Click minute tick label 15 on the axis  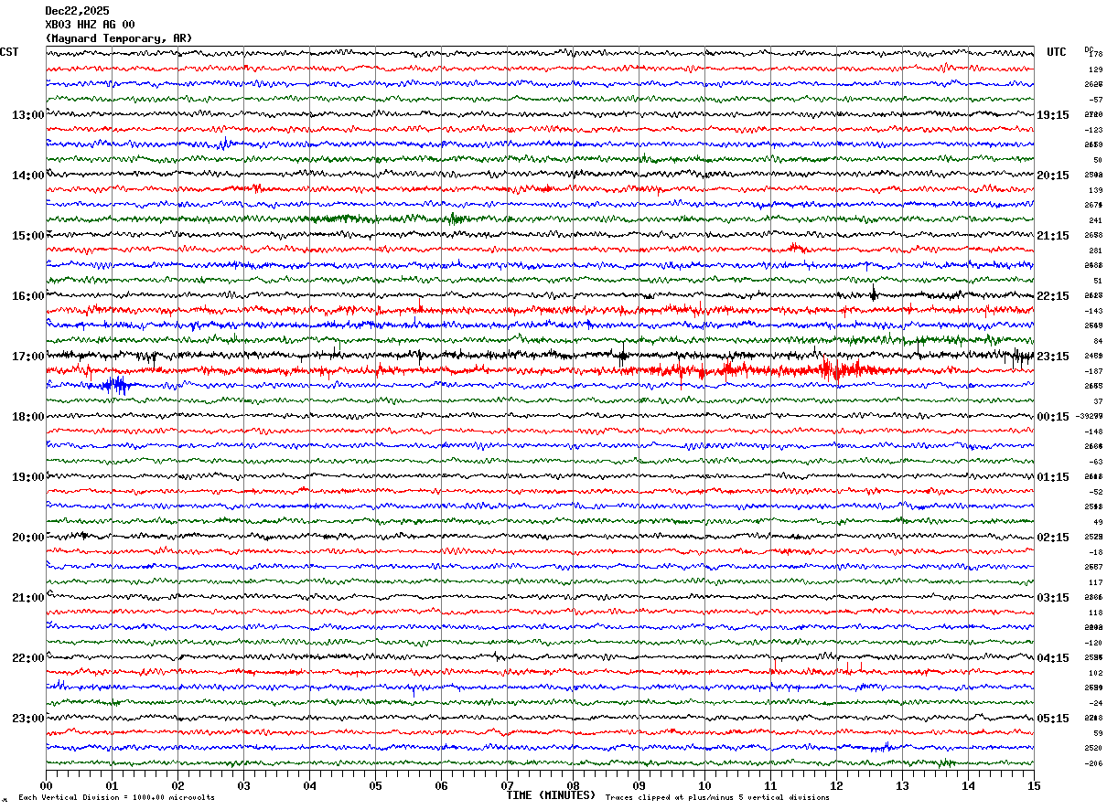coord(1034,785)
